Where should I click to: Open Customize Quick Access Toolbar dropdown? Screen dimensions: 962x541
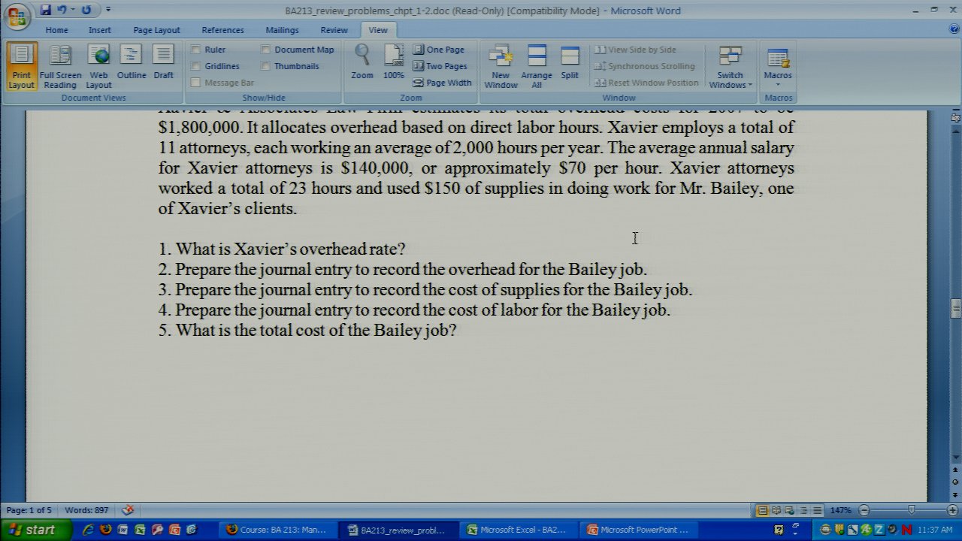108,10
